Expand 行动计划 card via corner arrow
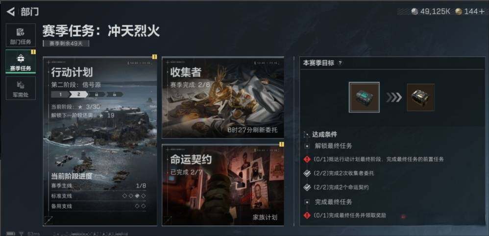The image size is (489, 236). pos(49,220)
